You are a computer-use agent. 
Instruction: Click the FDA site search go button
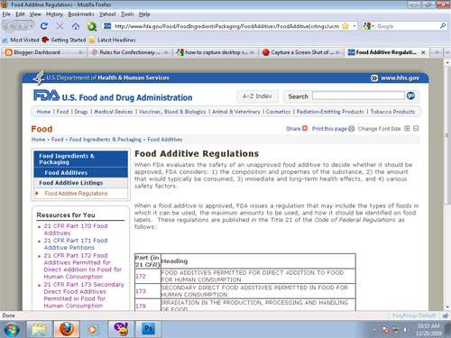410,96
